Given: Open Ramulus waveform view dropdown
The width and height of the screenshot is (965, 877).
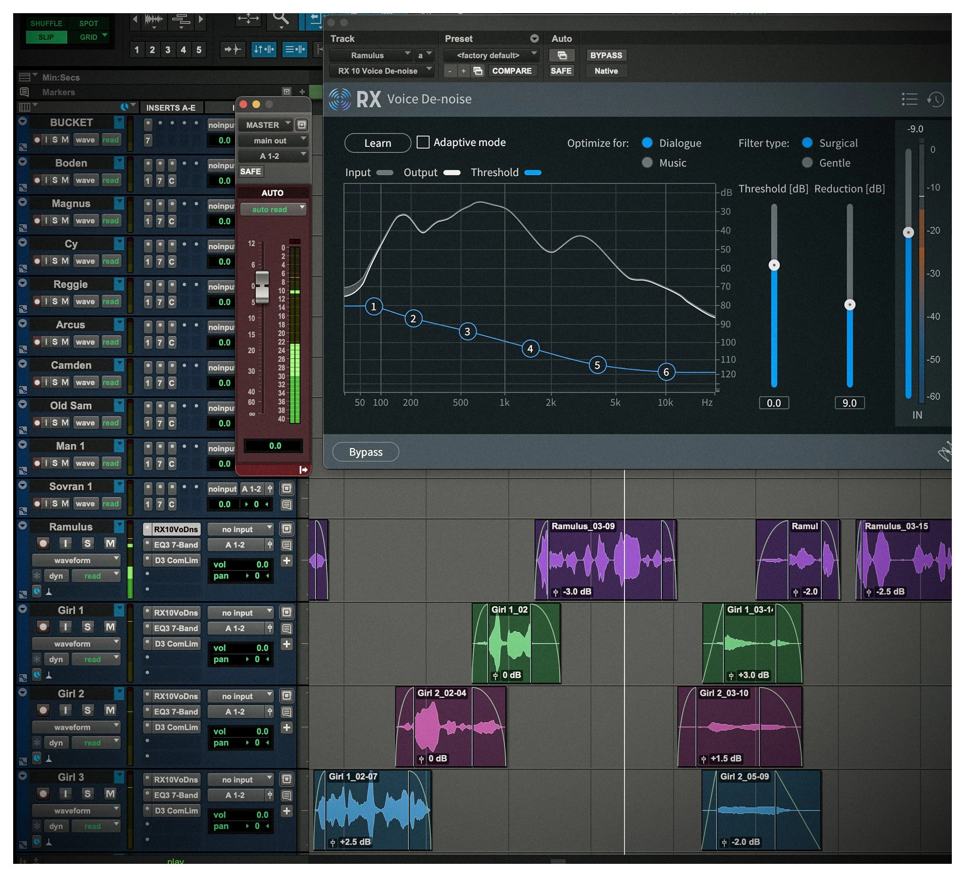Looking at the screenshot, I should 76,560.
